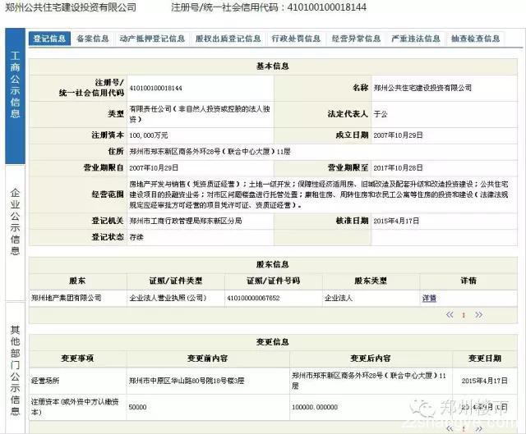Image resolution: width=526 pixels, height=434 pixels.
Task: Click company name cell 郑州公共住宅建设投资有限公司
Action: (422, 88)
